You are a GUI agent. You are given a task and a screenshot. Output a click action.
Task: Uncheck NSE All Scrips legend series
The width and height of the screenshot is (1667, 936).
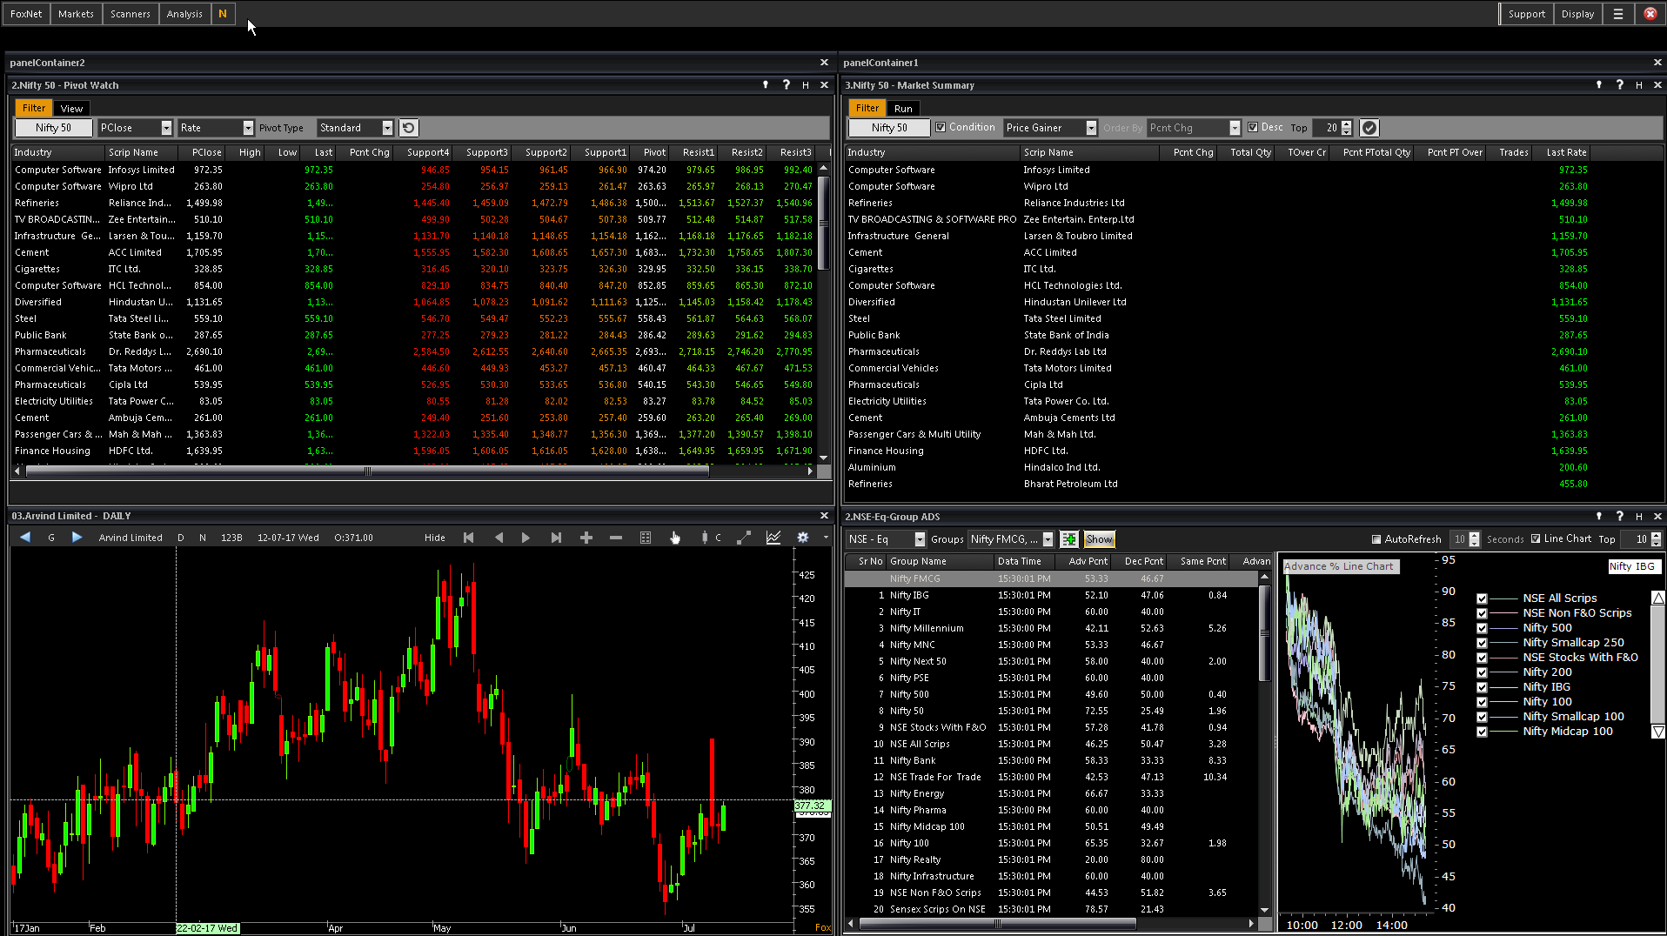pyautogui.click(x=1482, y=598)
